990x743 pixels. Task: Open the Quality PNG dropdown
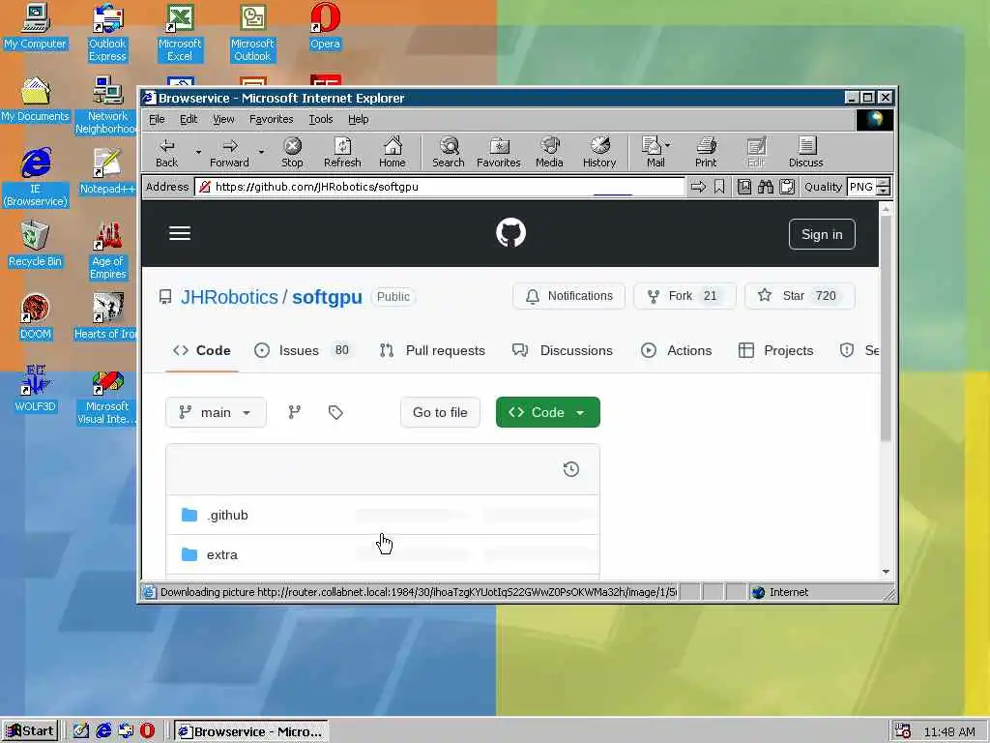868,187
